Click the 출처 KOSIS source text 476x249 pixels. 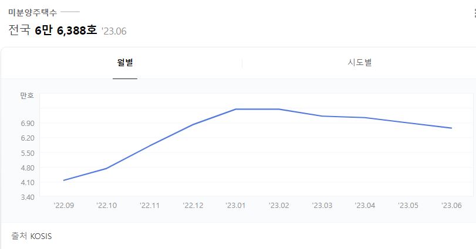(32, 236)
